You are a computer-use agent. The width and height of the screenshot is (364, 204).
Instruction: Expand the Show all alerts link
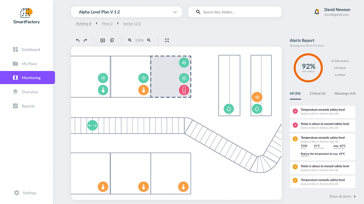[340, 196]
